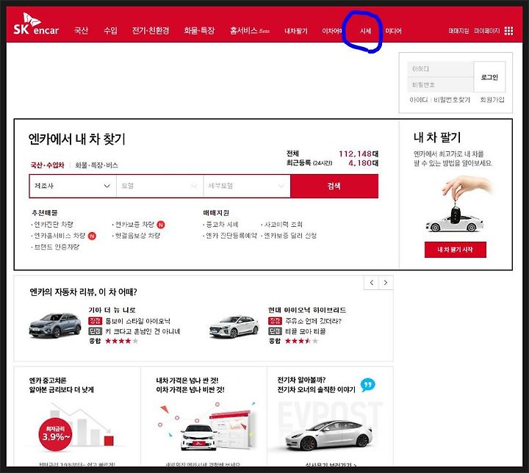Screen dimensions: 529x473
Task: Click '톱보이 스타일 아이오닉' review text
Action: 137,321
